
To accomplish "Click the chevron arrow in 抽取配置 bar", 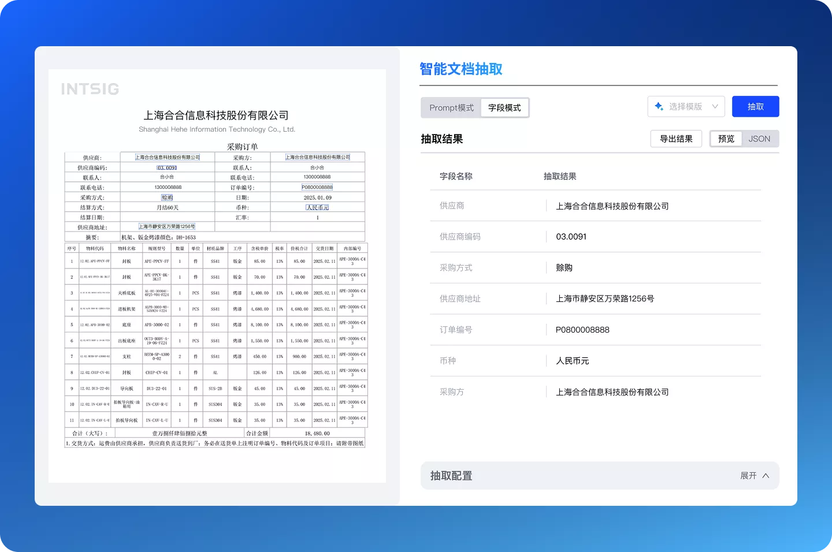I will click(x=766, y=476).
